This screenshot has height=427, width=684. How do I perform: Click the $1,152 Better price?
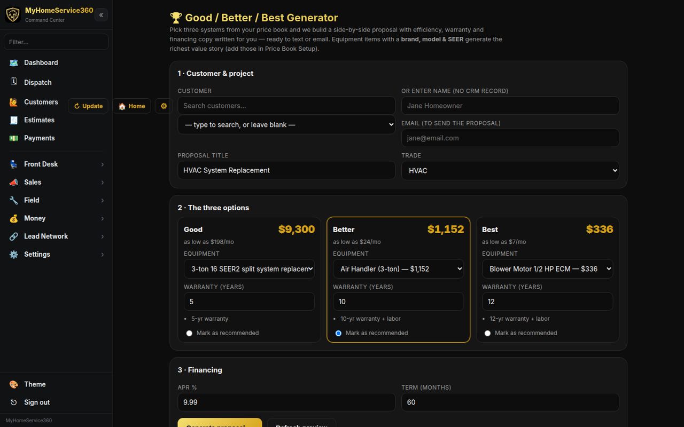pos(446,230)
